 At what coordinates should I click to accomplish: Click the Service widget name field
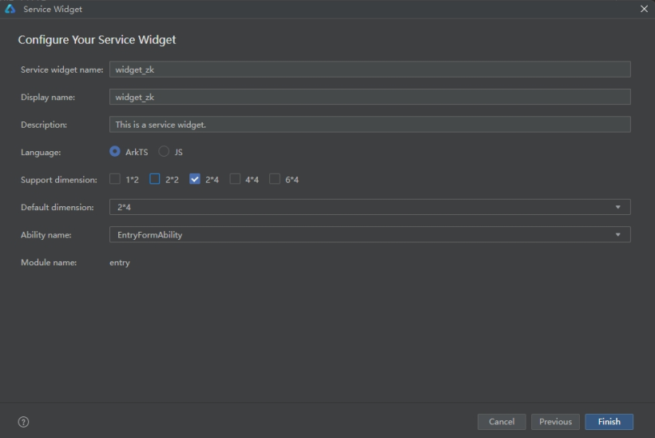coord(370,70)
